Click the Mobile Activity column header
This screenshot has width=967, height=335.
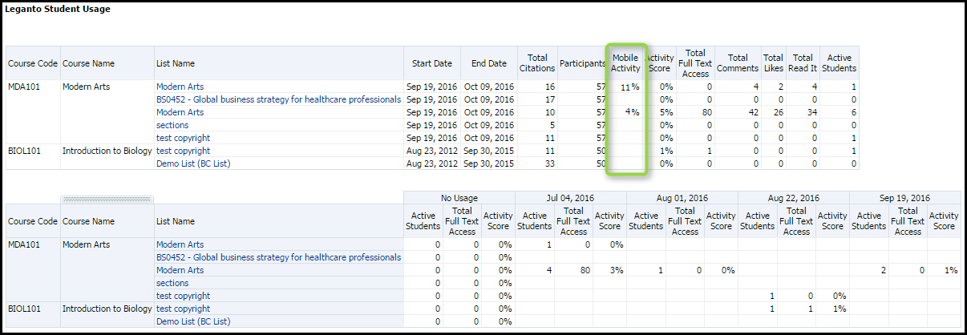pos(625,63)
